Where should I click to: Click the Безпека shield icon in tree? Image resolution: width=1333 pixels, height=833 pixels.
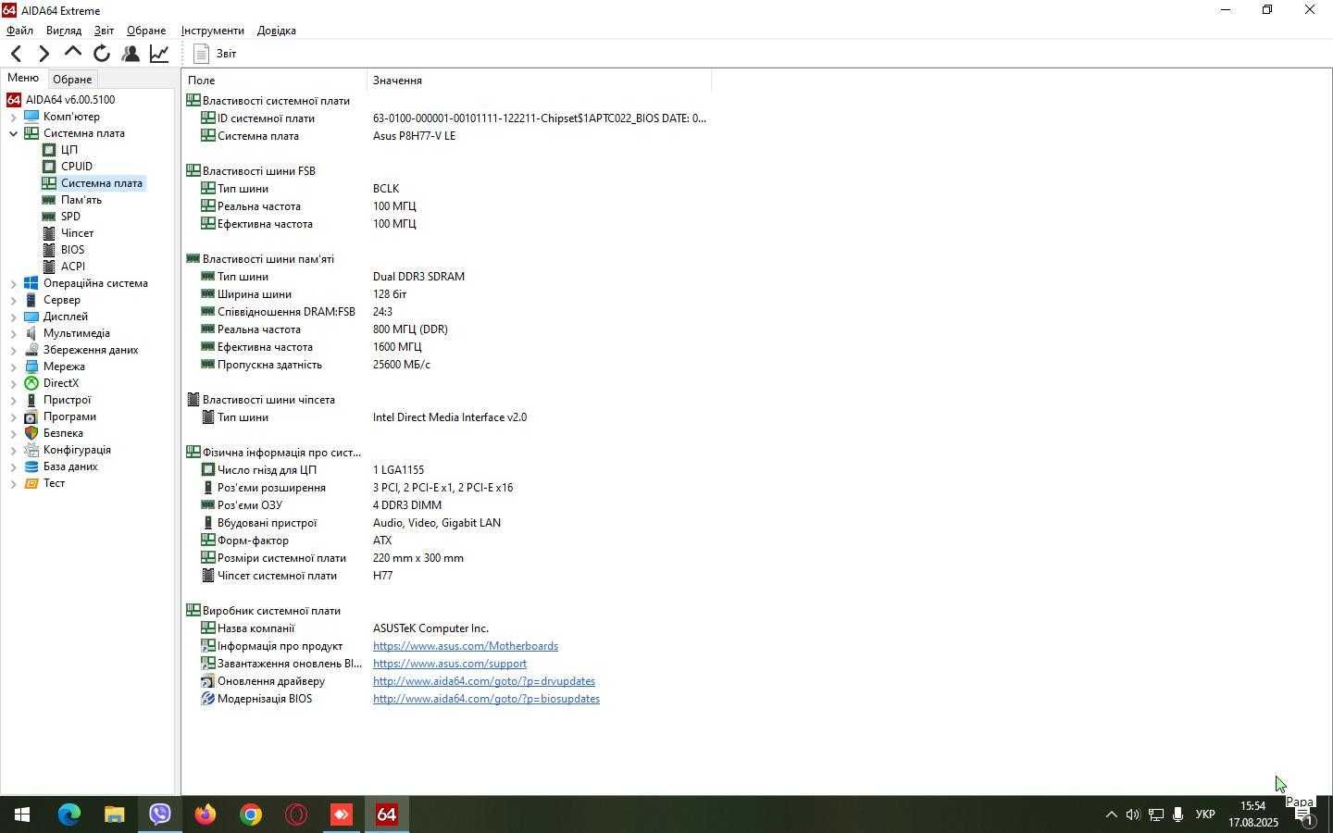(31, 433)
